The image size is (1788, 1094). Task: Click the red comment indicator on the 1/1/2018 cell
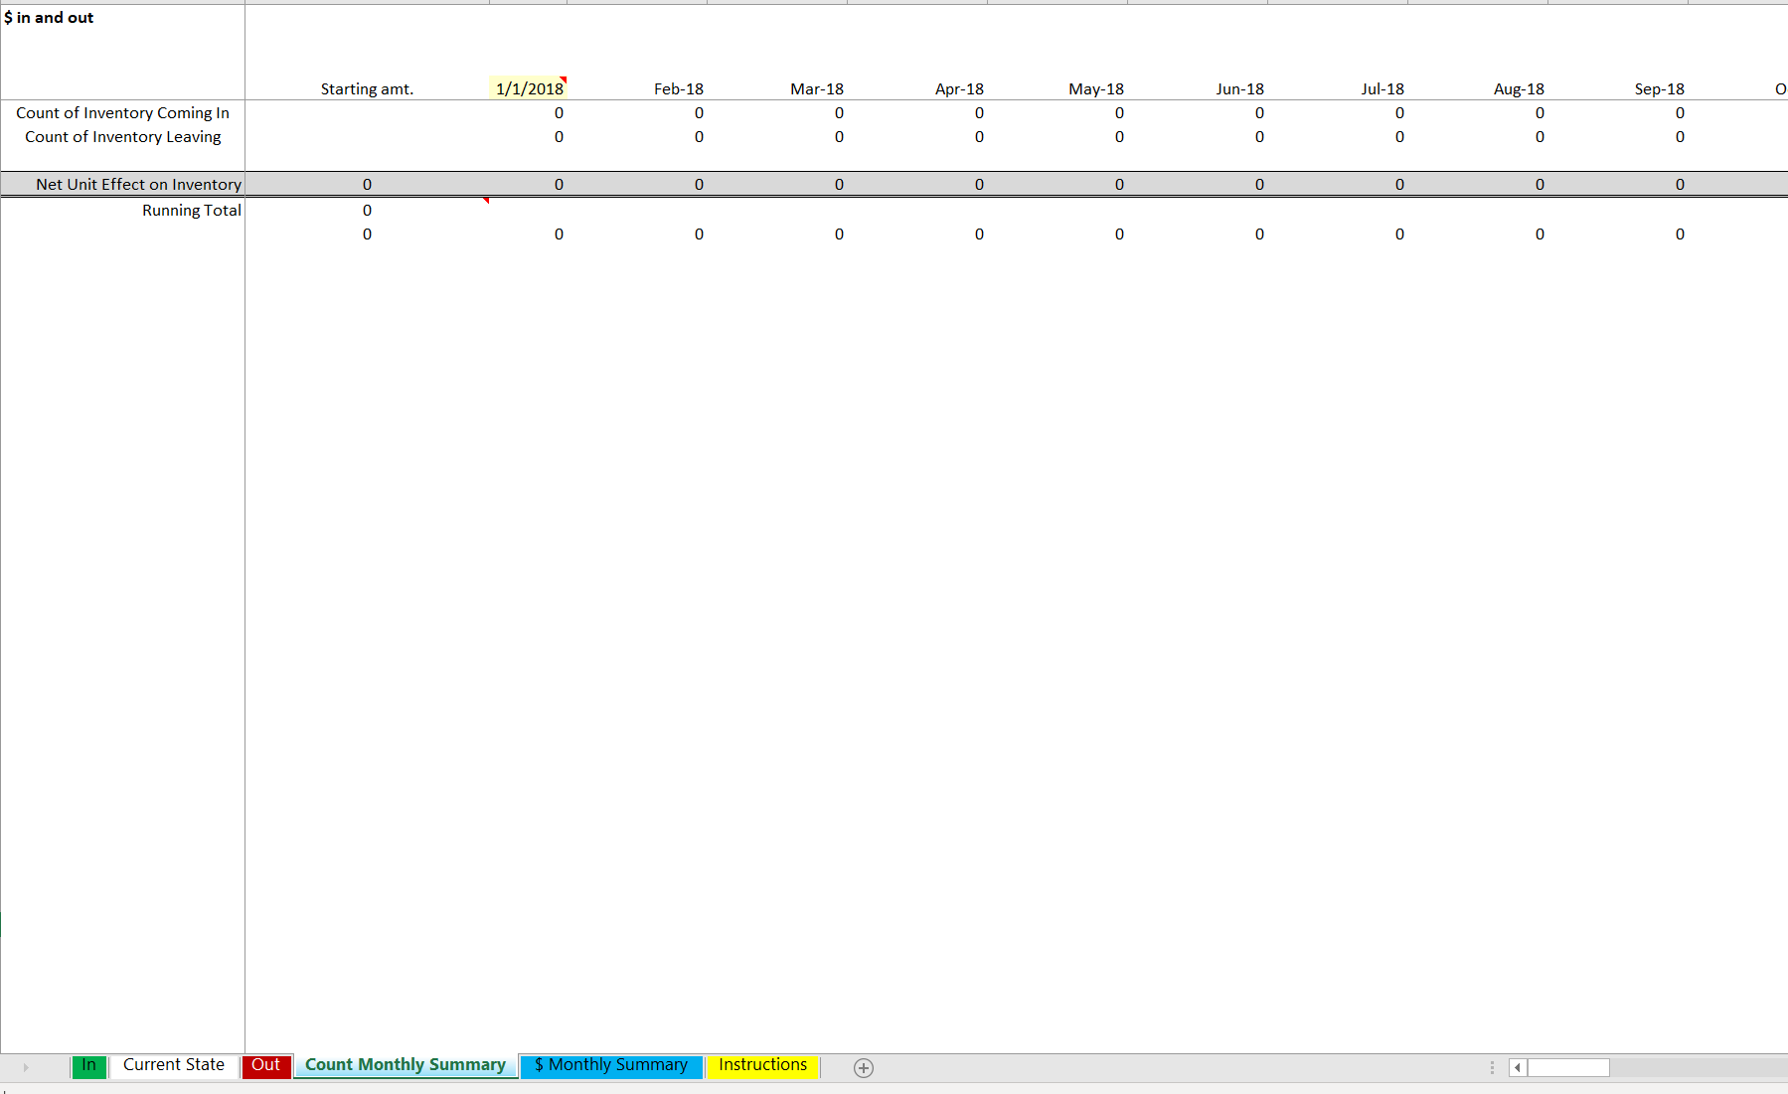[x=565, y=78]
